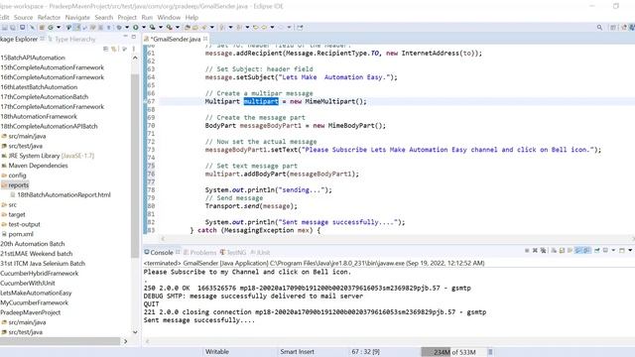Open the Project menu
The width and height of the screenshot is (635, 357).
(127, 18)
